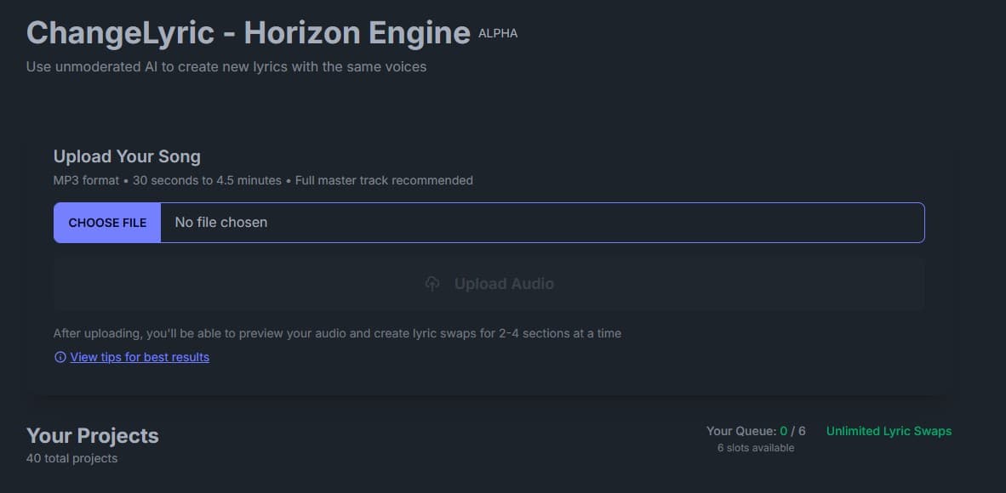
Task: Click the queue count number 0
Action: [x=783, y=431]
